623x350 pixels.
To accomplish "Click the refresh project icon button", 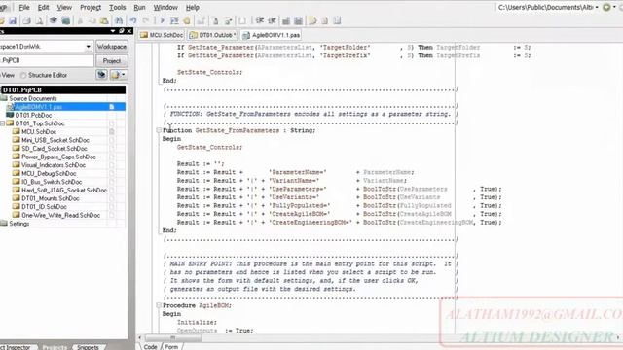I will 101,75.
